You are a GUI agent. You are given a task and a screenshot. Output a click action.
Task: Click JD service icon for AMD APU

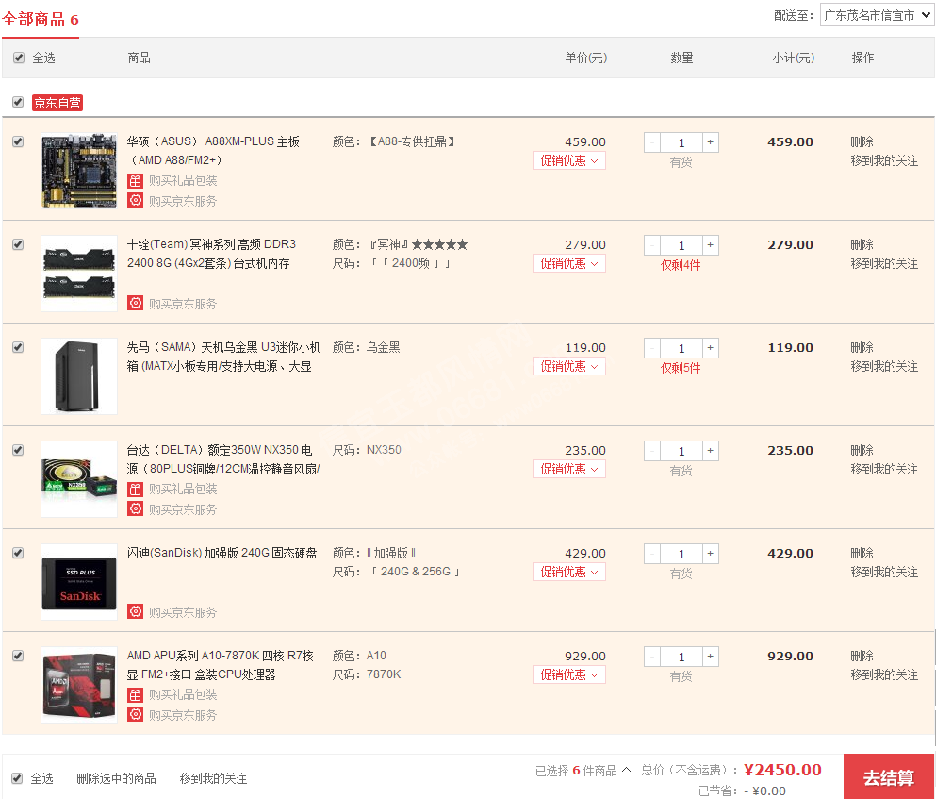tap(136, 714)
